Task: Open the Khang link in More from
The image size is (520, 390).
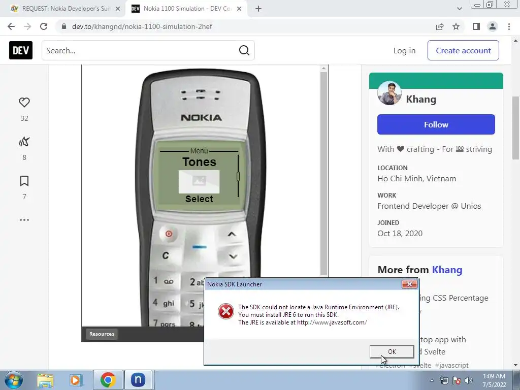Action: click(x=447, y=270)
